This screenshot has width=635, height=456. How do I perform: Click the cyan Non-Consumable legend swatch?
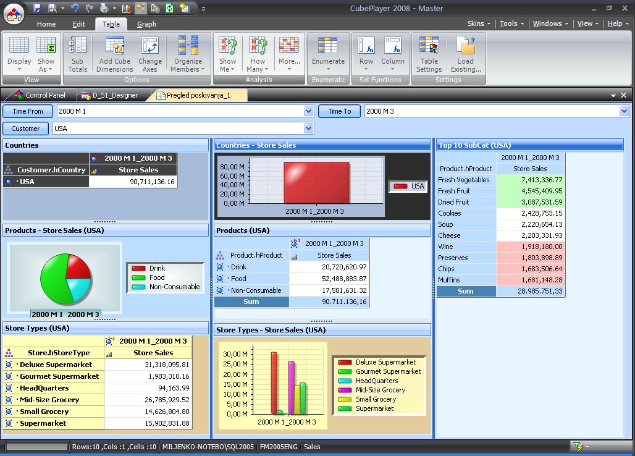138,287
